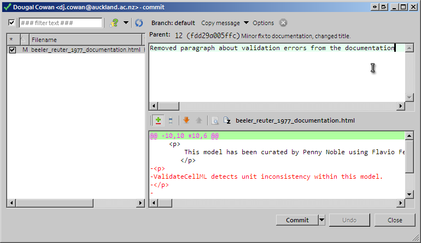Image resolution: width=421 pixels, height=243 pixels.
Task: Click the Close button
Action: tap(395, 220)
